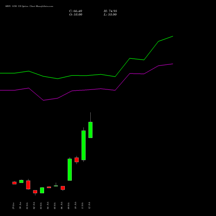Screen dimensions: 216x216
Task: Select the red candle for 06 Feb
Action: (63, 188)
